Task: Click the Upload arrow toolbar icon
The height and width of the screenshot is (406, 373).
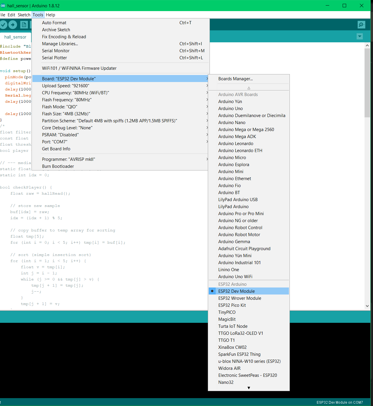Action: coord(13,25)
